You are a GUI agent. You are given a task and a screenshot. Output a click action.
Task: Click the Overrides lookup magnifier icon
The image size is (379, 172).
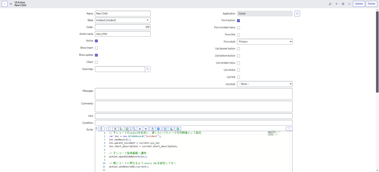point(148,69)
